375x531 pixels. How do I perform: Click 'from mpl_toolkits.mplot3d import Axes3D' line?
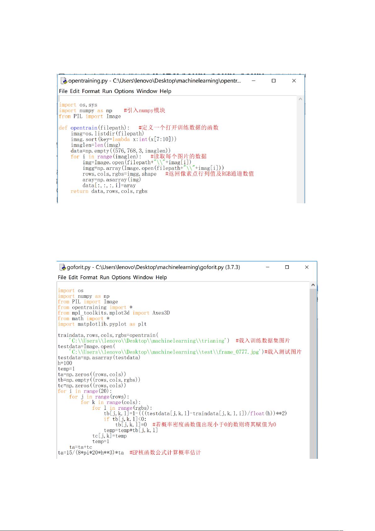click(x=114, y=313)
